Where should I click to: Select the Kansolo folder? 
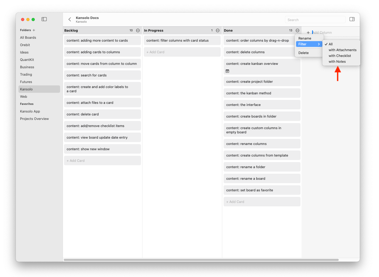coord(39,89)
